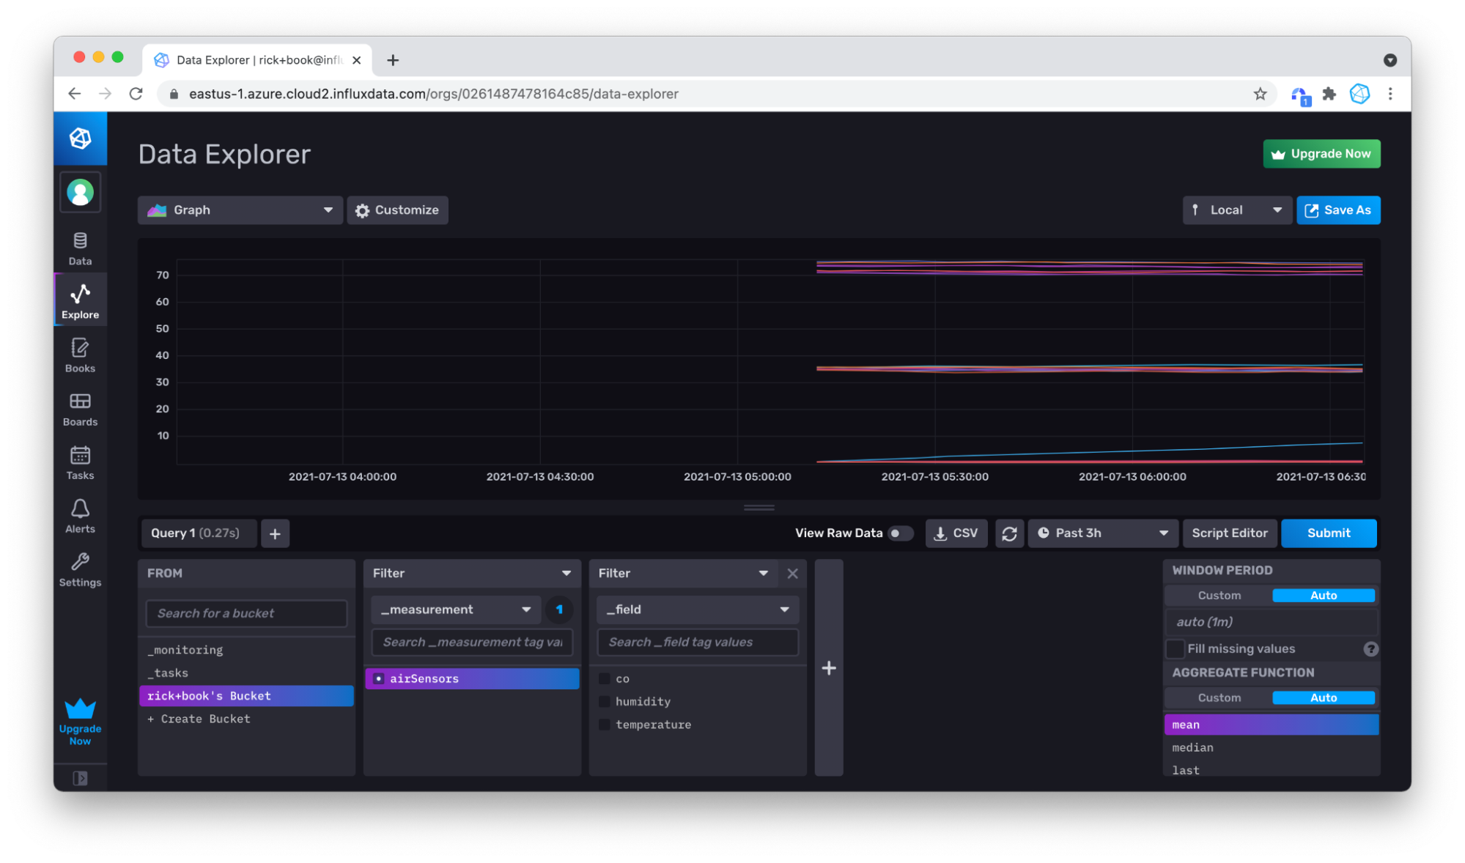The image size is (1465, 863).
Task: Expand second Filter card mode dropdown
Action: click(x=683, y=574)
